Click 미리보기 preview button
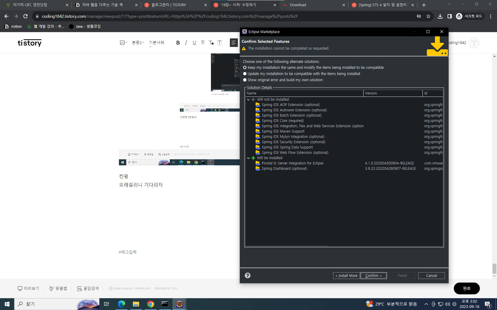 coord(28,288)
